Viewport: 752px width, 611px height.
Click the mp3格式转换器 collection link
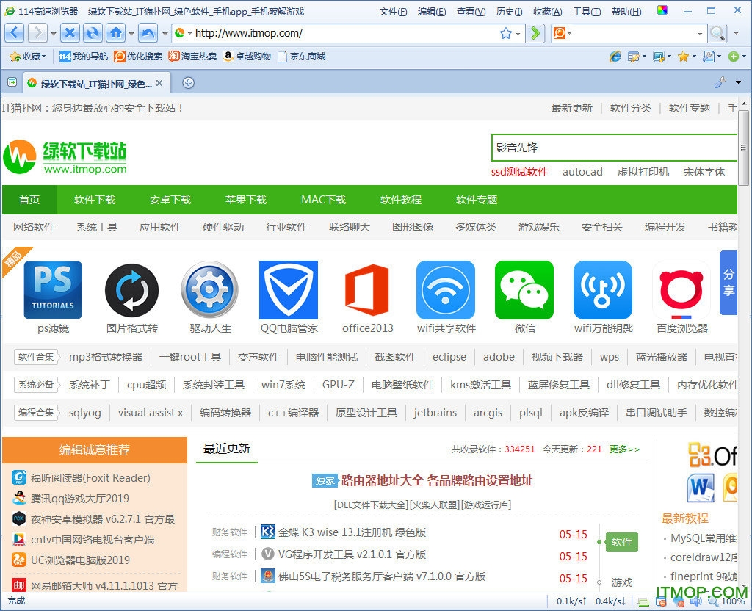106,357
